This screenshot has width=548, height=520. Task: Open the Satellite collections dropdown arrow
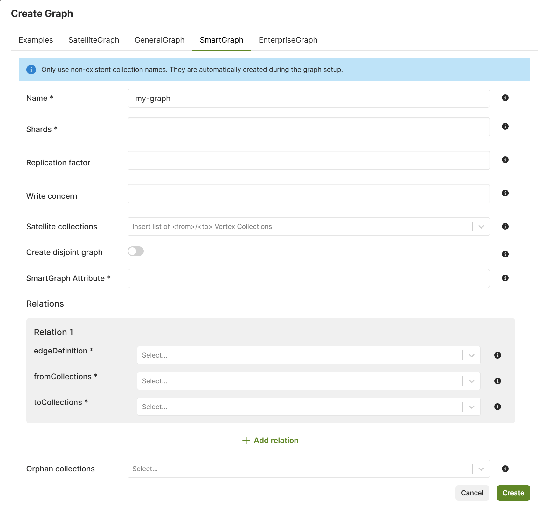(481, 227)
